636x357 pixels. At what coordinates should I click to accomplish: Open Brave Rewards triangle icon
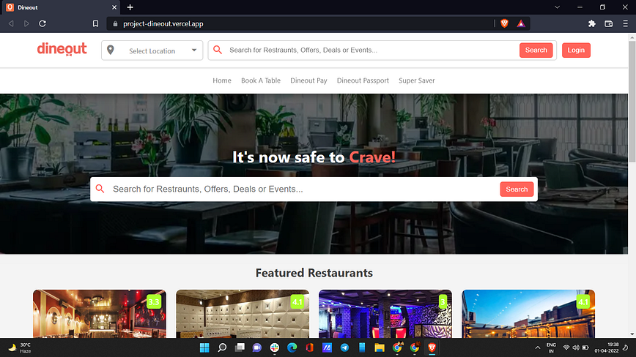[x=521, y=23]
